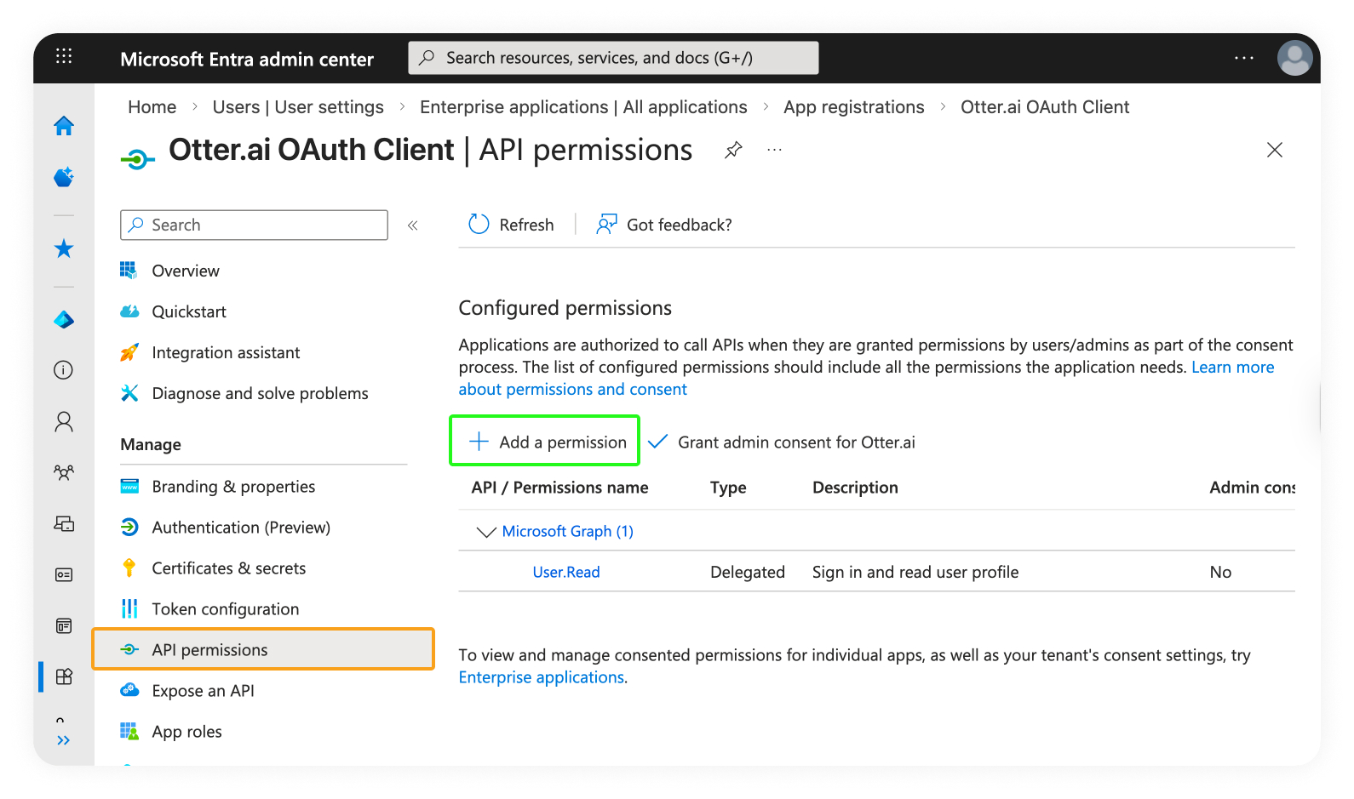Collapse the Microsoft Graph permissions group

click(486, 532)
